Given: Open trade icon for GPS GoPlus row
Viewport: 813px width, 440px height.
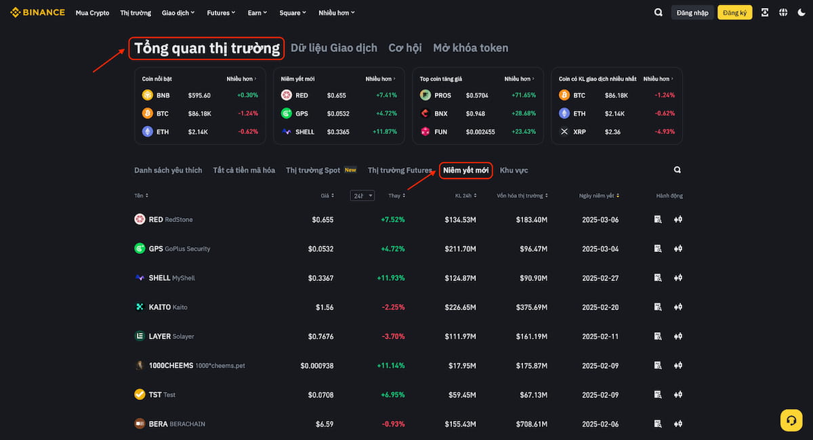Looking at the screenshot, I should click(x=677, y=248).
